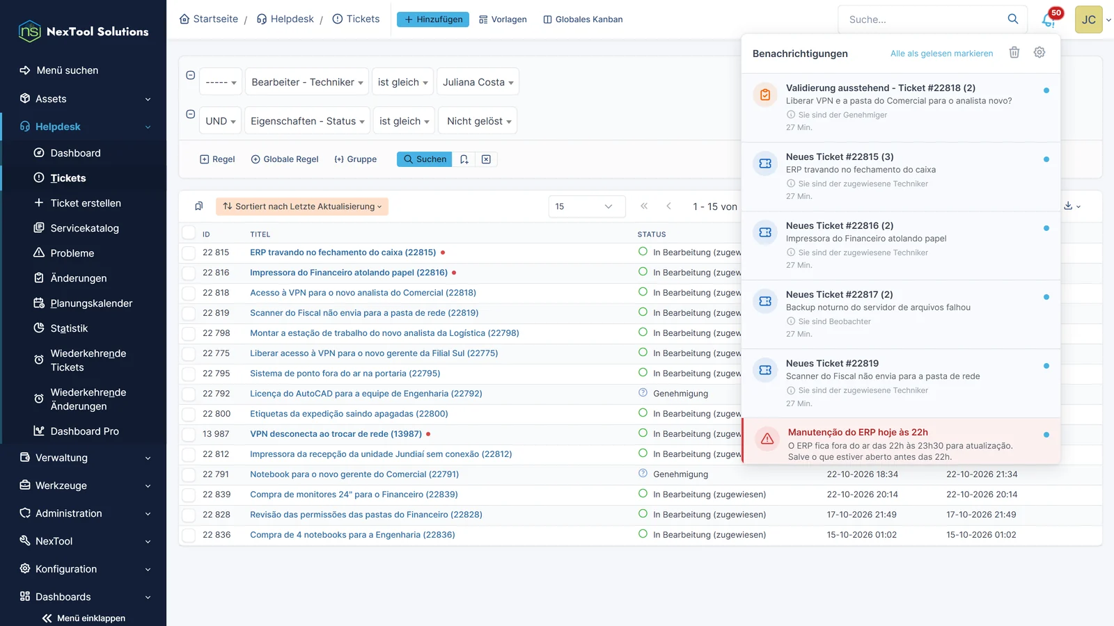
Task: Open Sortiert nach Letzte Aktualisierung dropdown
Action: pyautogui.click(x=302, y=207)
